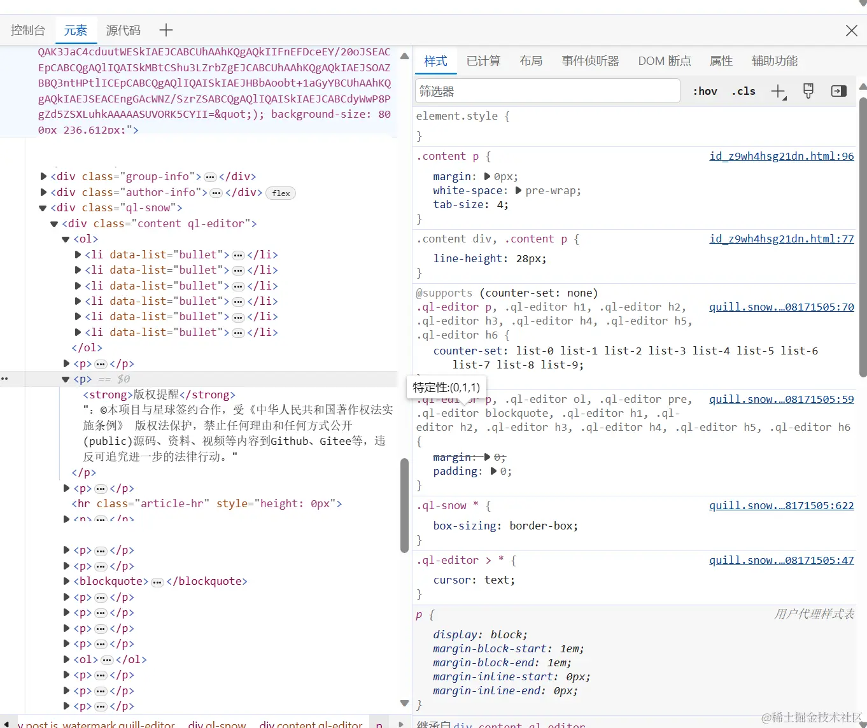Open the row actions ellipsis beside selected p
Screen dimensions: 867x728
pyautogui.click(x=5, y=379)
